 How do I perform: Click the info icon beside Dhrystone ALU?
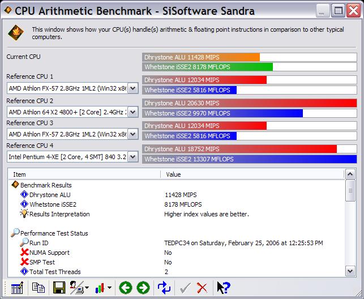[x=24, y=195]
